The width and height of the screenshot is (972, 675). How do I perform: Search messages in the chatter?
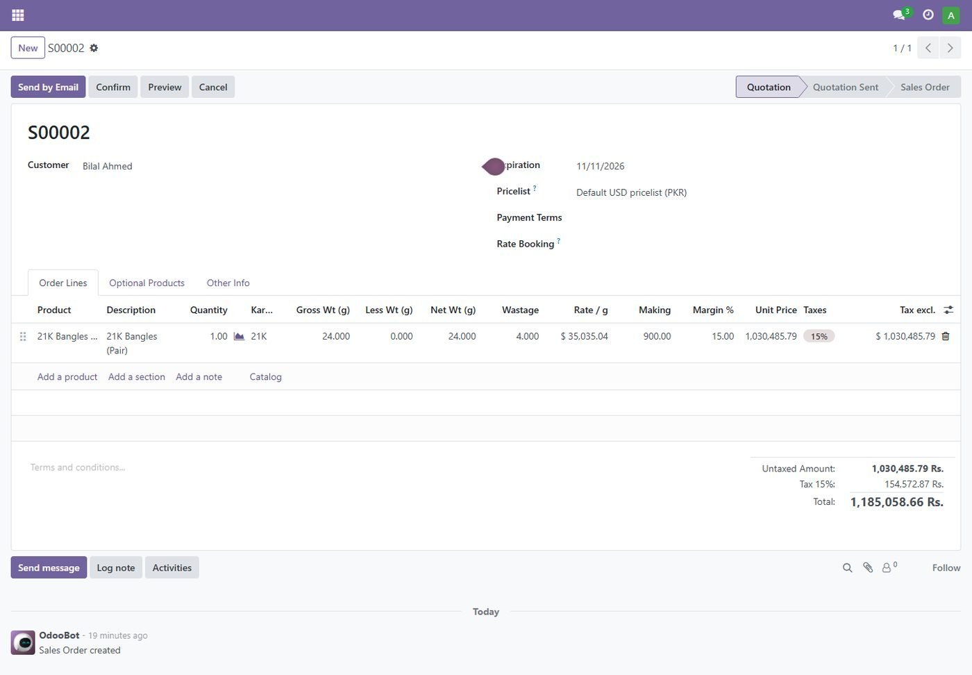(x=847, y=568)
